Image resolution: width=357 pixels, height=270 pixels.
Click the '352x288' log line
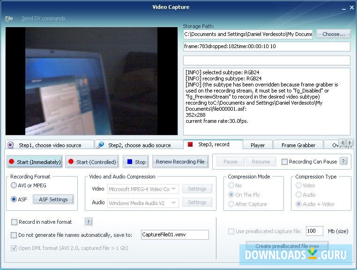pyautogui.click(x=195, y=115)
